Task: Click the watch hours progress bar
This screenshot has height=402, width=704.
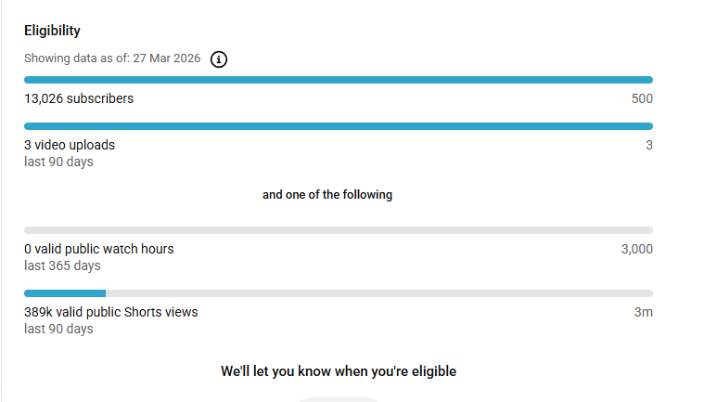Action: pyautogui.click(x=339, y=230)
